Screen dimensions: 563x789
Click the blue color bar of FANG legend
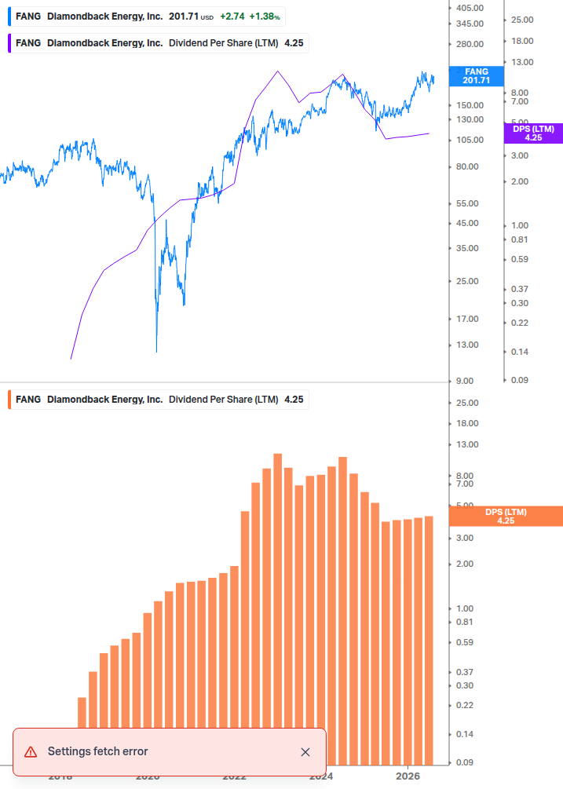[x=9, y=16]
